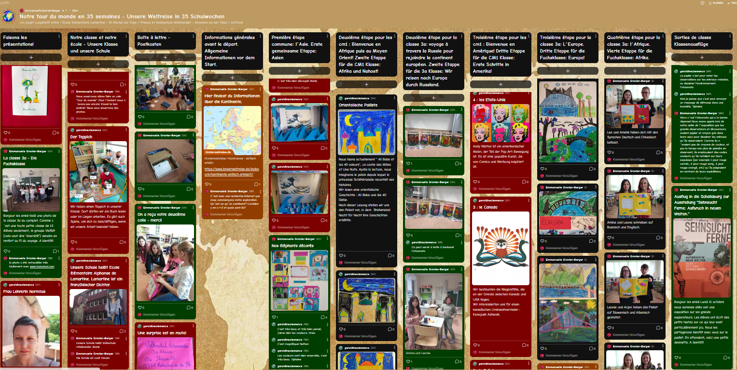Image resolution: width=737 pixels, height=370 pixels.
Task: Add a post under 'Faisons les présentations!'
Action: click(x=31, y=57)
